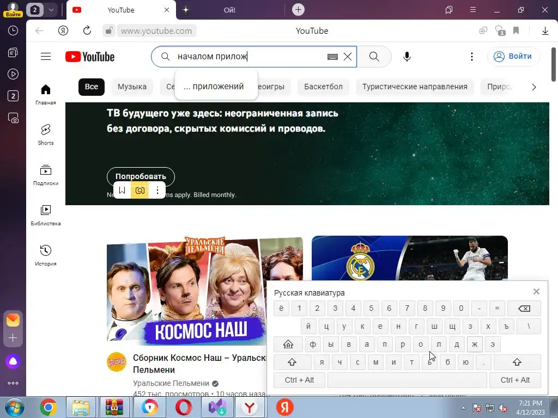558x418 pixels.
Task: Close the Русская клавиатура panel
Action: (x=536, y=292)
